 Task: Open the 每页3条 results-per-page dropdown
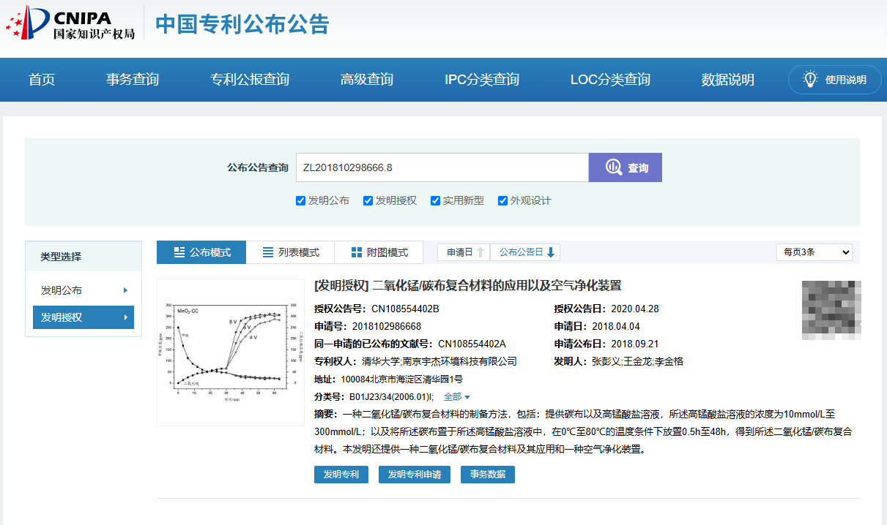tap(814, 252)
